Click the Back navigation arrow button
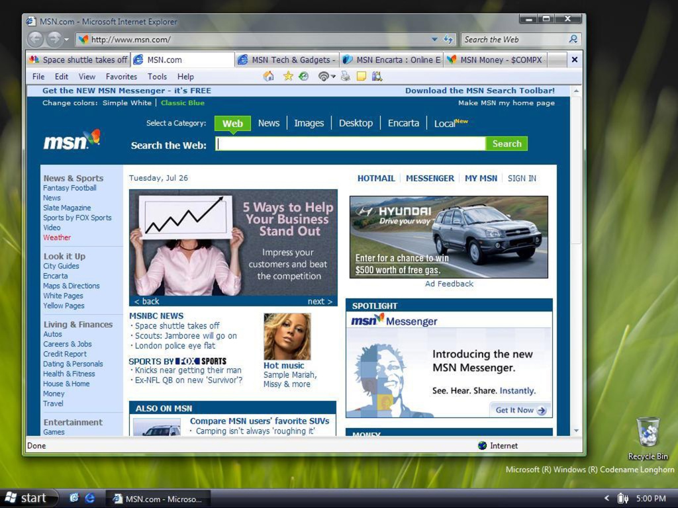Viewport: 678px width, 508px height. tap(36, 39)
